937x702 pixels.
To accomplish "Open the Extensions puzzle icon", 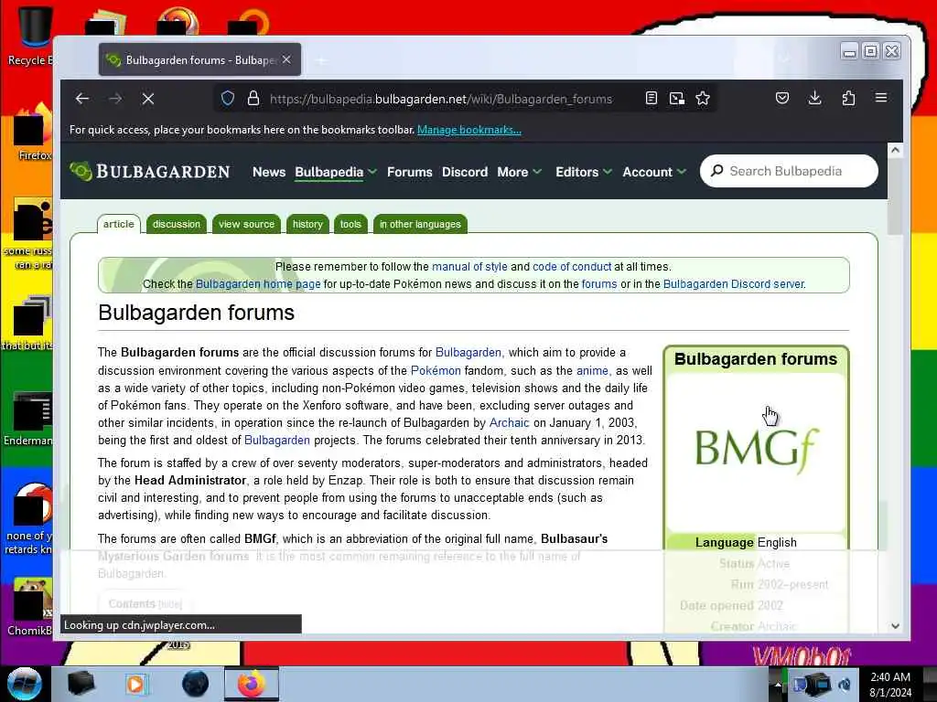I will pos(848,98).
